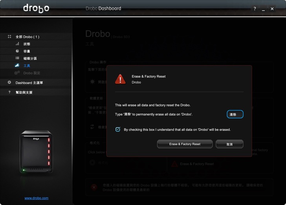Click the all-Drobo devices grid icon
This screenshot has width=286, height=205.
pyautogui.click(x=9, y=36)
